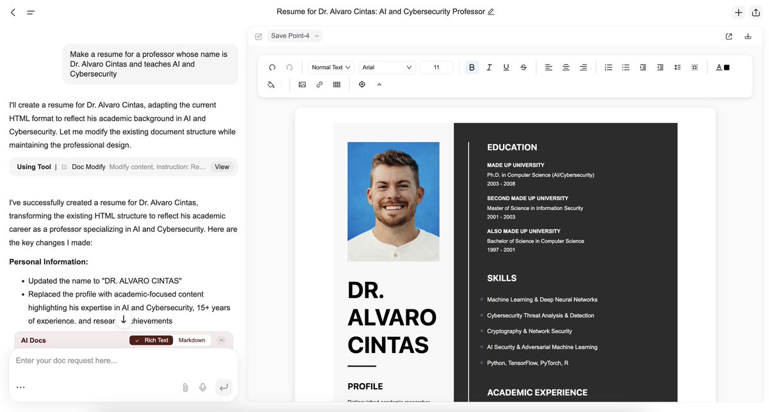Click the EDUCATION heading
769x412 pixels.
512,147
